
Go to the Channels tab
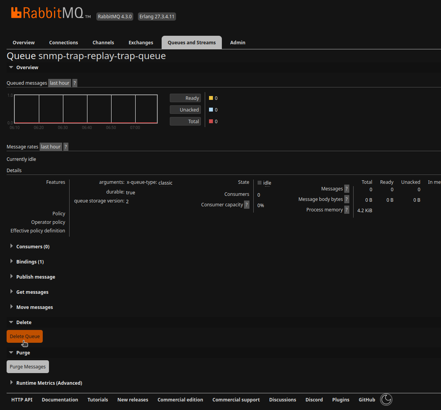(103, 42)
